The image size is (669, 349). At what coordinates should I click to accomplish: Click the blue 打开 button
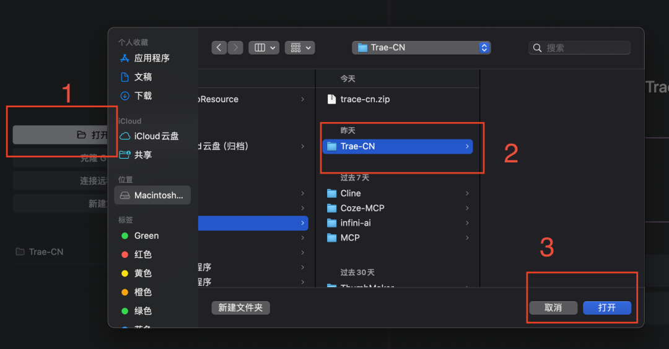coord(606,307)
